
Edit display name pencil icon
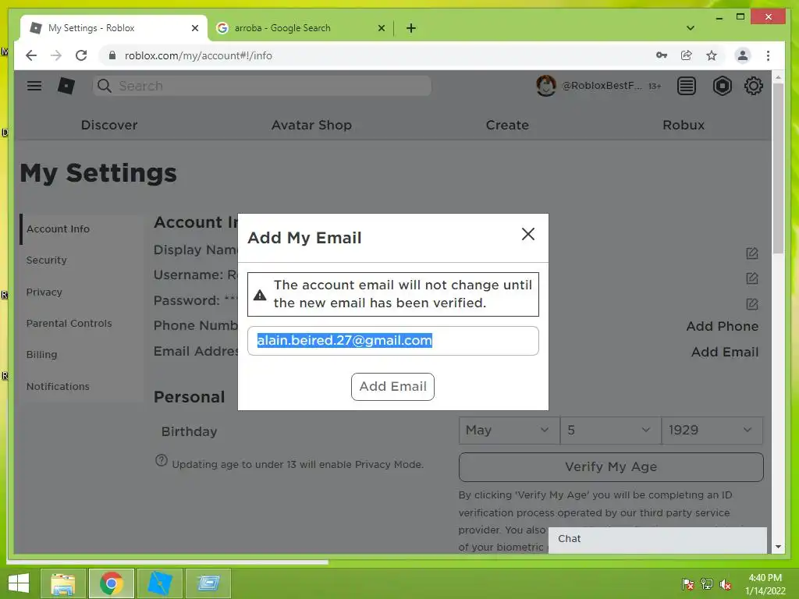pos(751,253)
